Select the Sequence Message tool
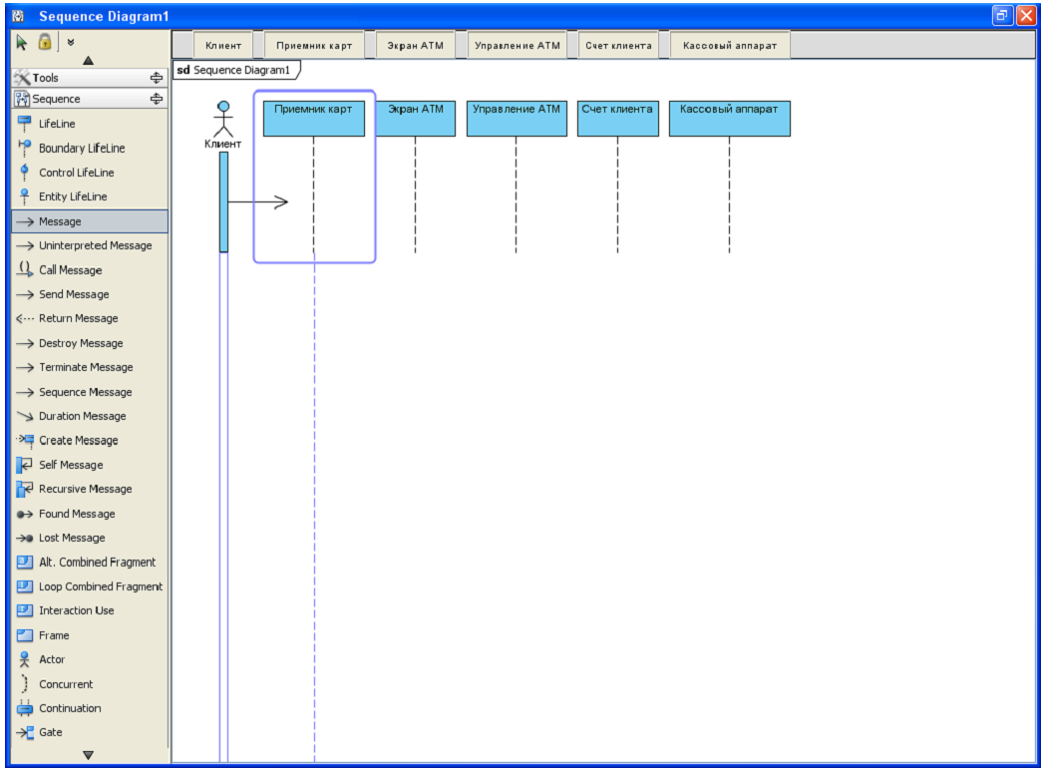 (90, 392)
